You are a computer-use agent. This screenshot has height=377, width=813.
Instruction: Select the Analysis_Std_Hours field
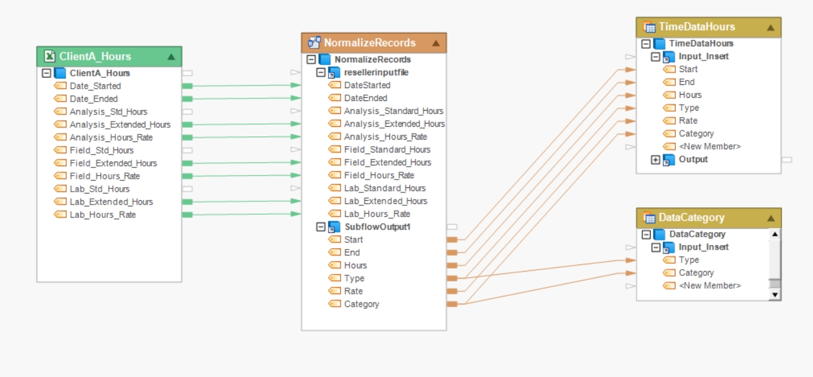click(x=109, y=112)
